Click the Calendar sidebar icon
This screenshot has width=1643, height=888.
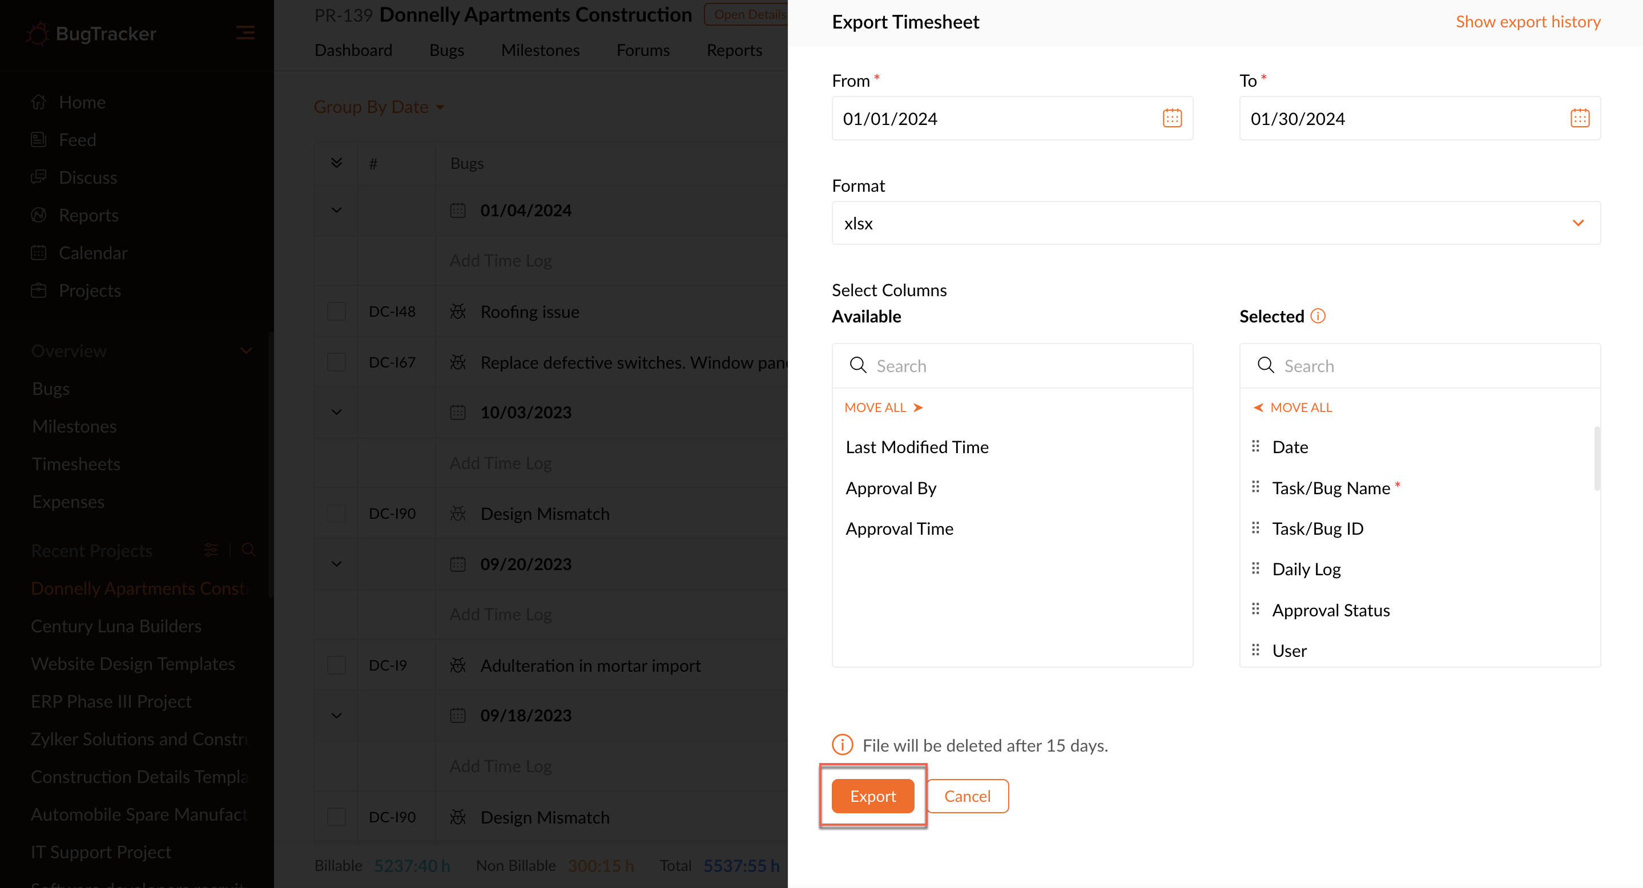(38, 252)
